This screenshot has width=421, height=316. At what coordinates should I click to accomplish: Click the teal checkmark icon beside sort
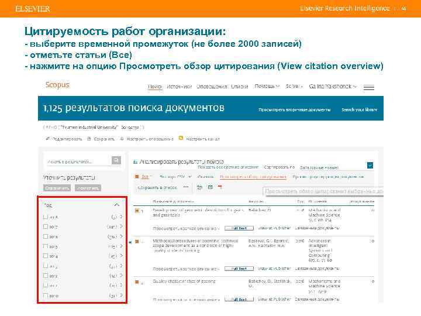(x=370, y=165)
